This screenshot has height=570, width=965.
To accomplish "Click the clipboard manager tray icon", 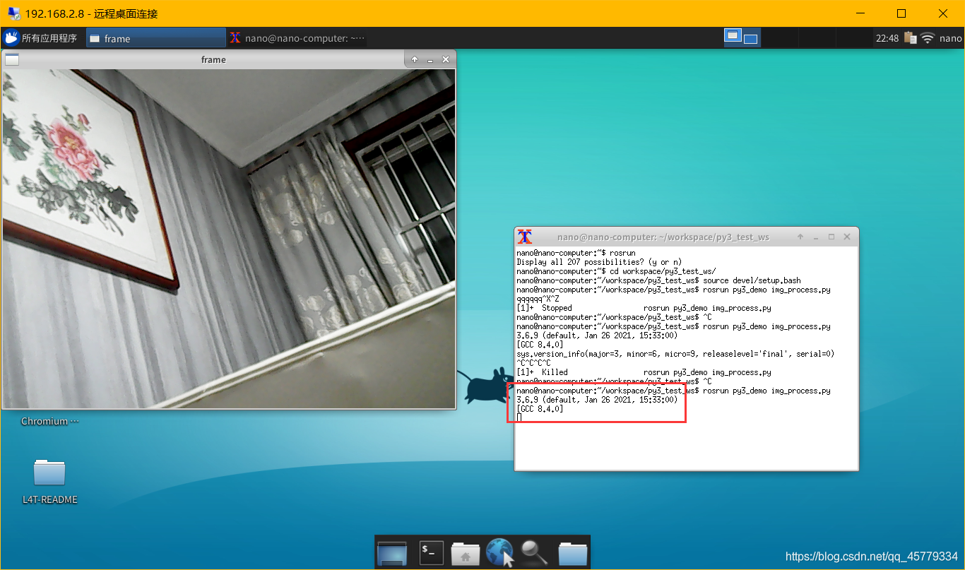I will (910, 38).
